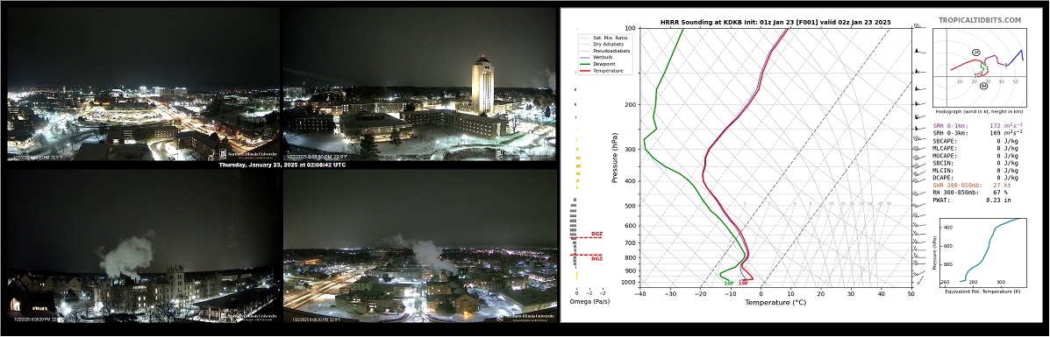The height and width of the screenshot is (337, 1050).
Task: Click the Thursday, January 23, 2025 UTC timestamp
Action: 282,165
